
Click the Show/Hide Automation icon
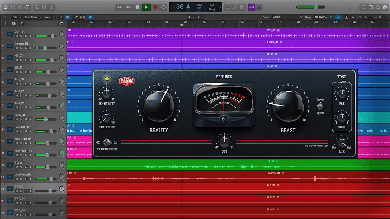[x=76, y=17]
